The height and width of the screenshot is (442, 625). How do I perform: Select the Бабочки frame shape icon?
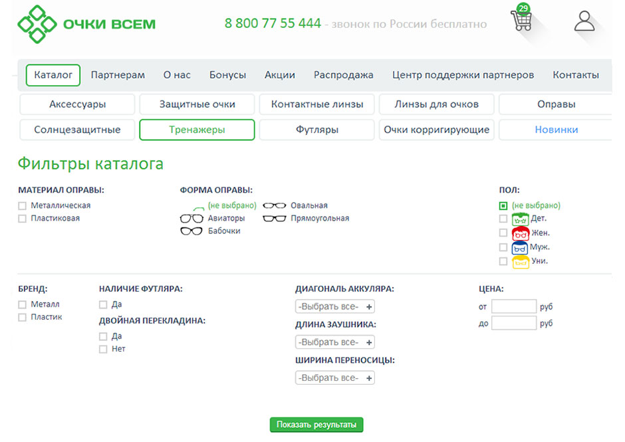191,231
